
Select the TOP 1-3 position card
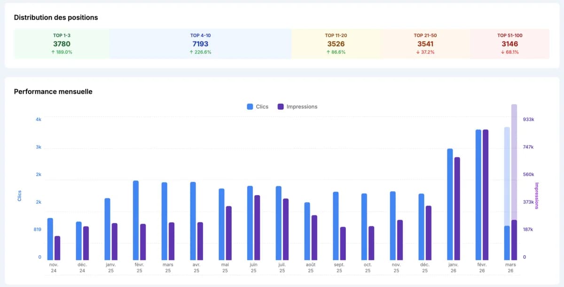62,44
